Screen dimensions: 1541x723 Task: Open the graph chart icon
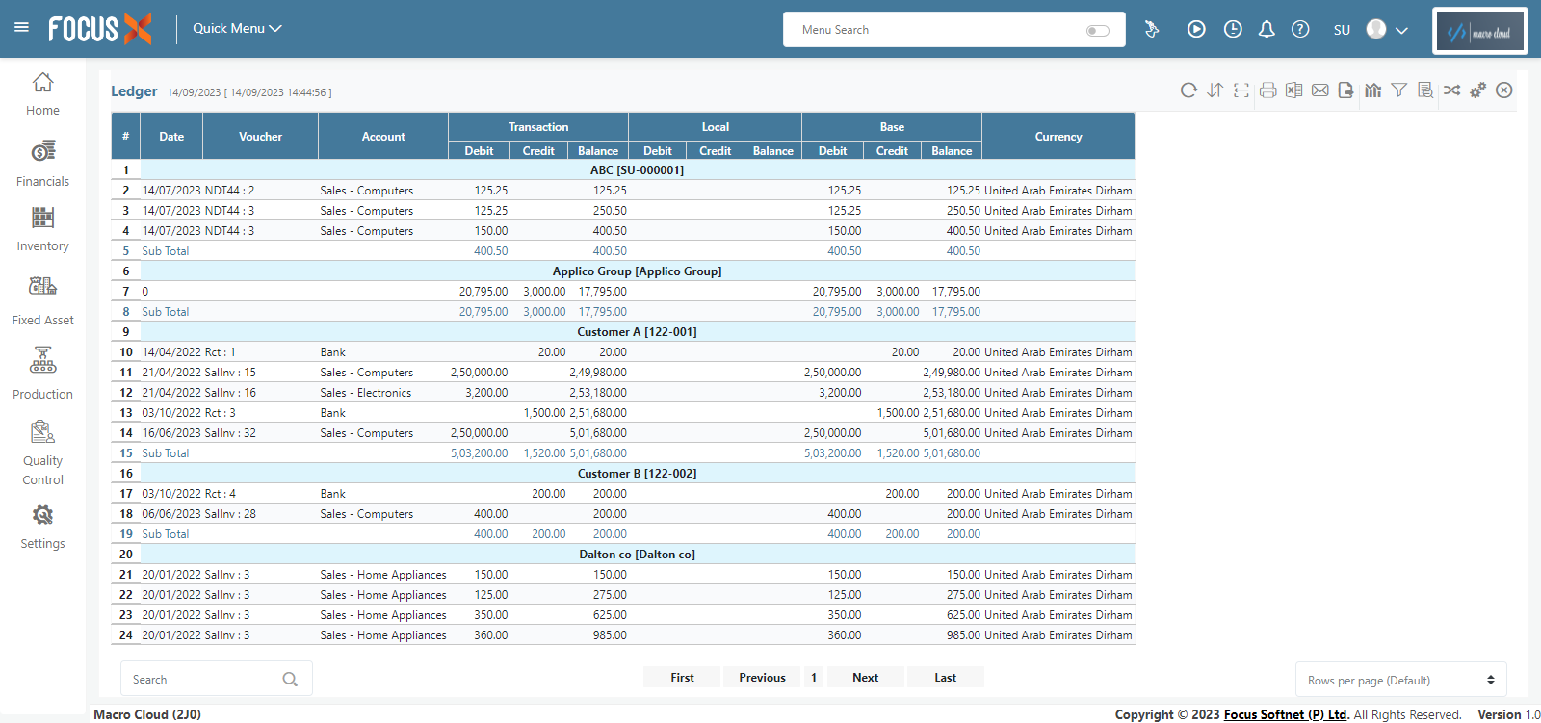click(1372, 90)
